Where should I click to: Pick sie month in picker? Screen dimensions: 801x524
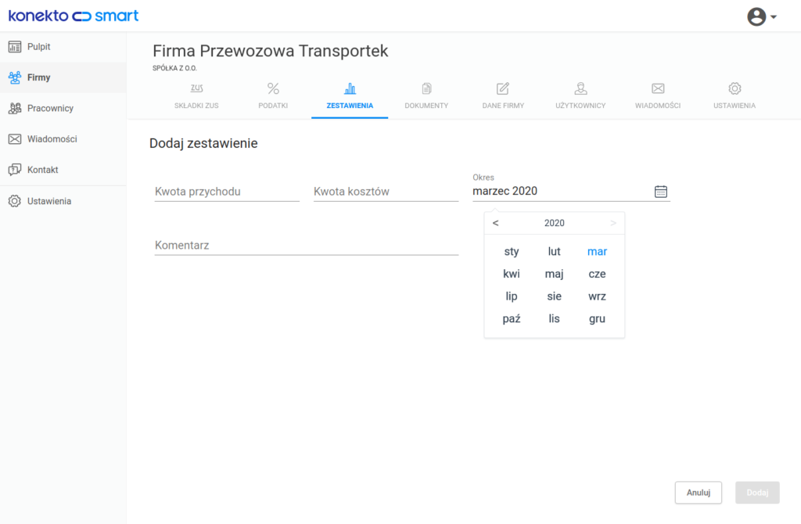click(x=555, y=296)
